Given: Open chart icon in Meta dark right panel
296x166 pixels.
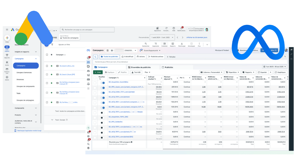Looking at the screenshot, I should [x=291, y=49].
